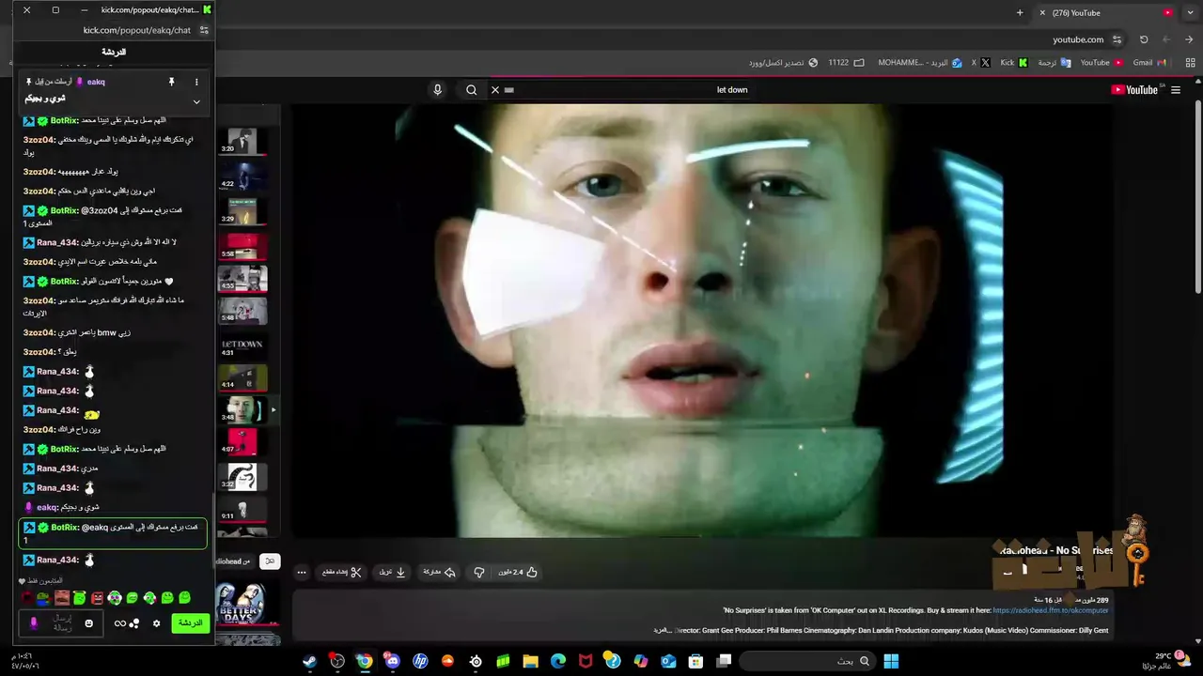Viewport: 1203px width, 676px height.
Task: Click the YouTube search magnifier icon
Action: click(472, 90)
